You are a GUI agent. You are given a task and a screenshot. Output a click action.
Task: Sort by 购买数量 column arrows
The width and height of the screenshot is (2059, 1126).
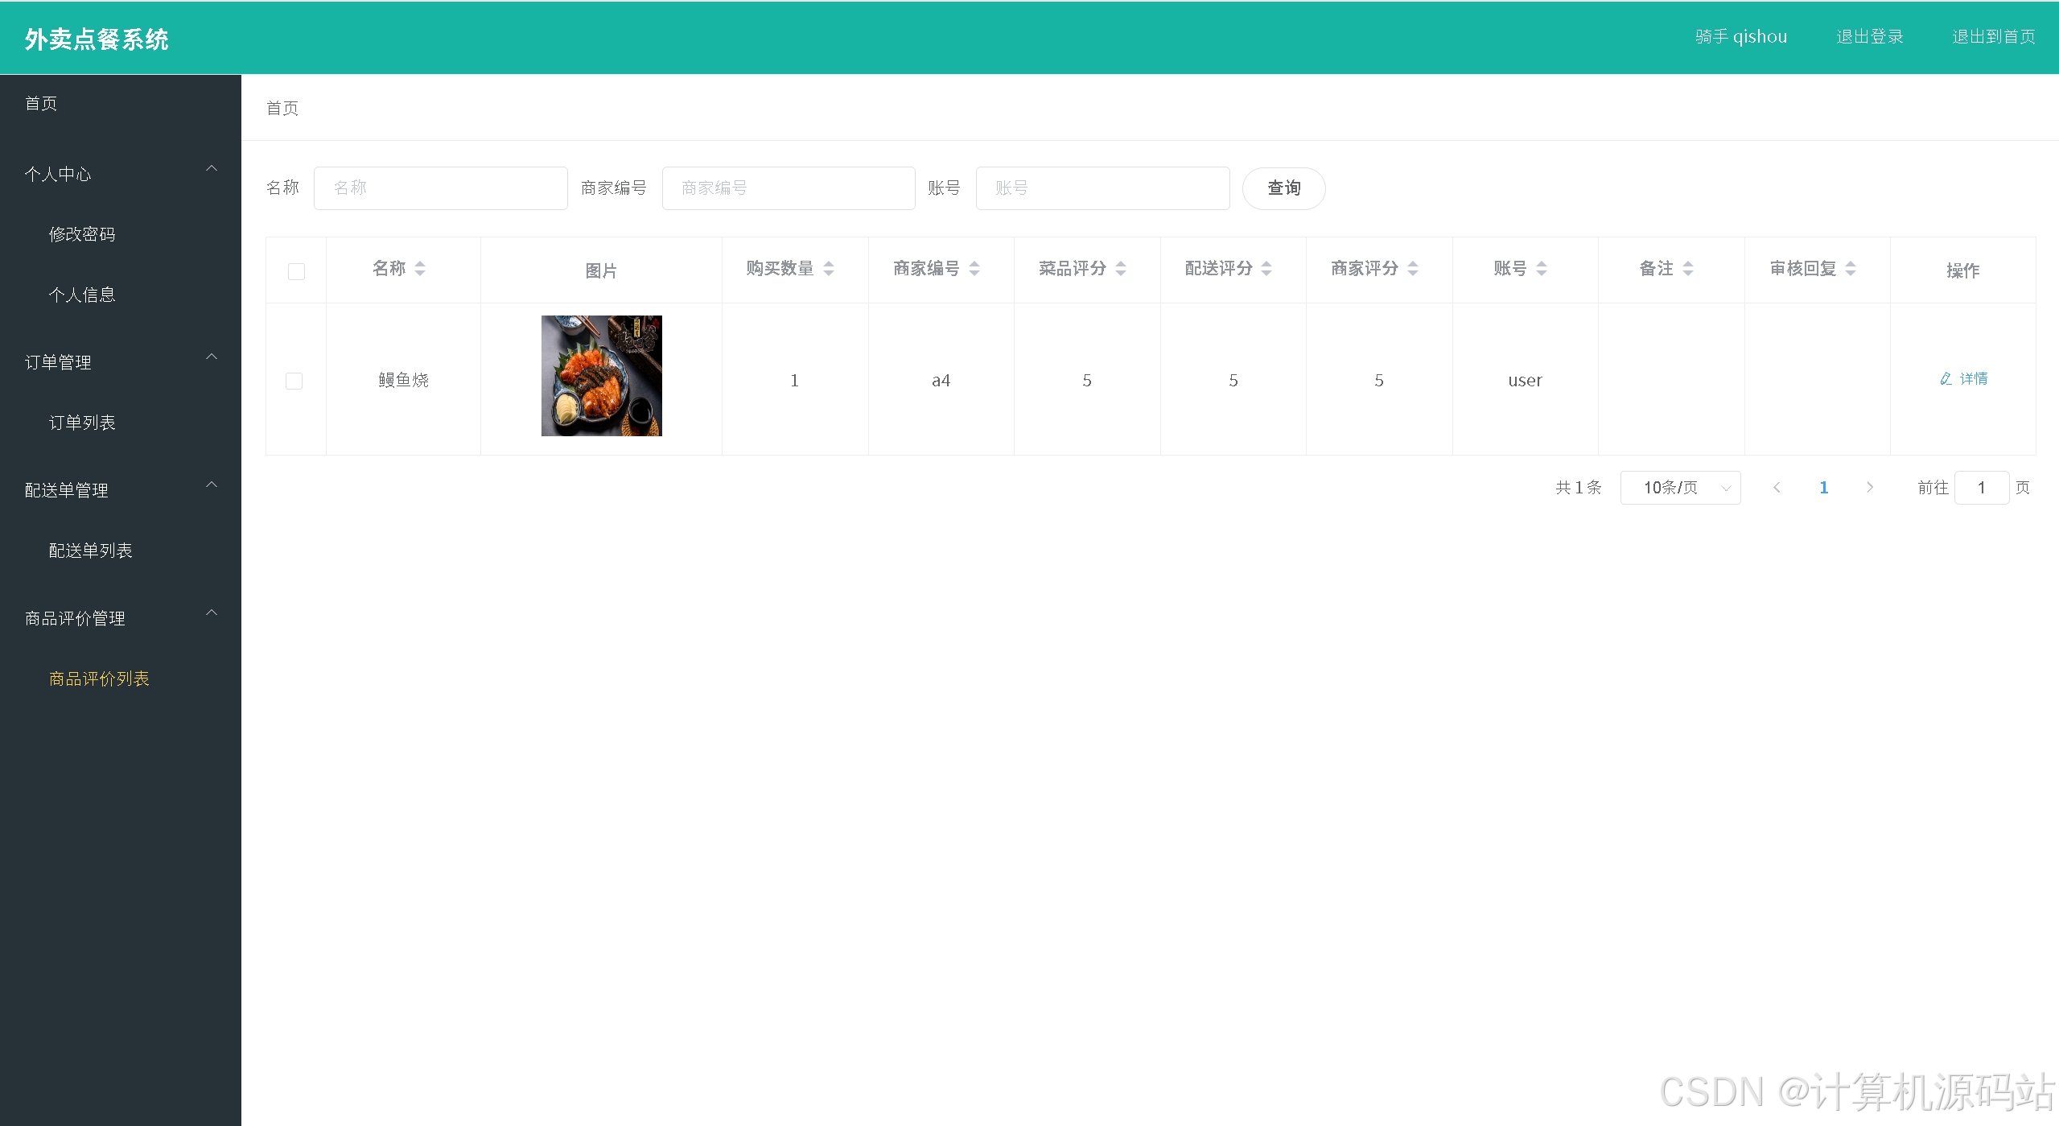click(x=829, y=269)
